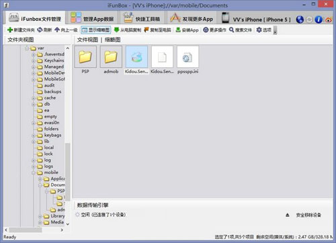This screenshot has height=243, width=336.
Task: Click the blue info icon
Action: click(319, 19)
